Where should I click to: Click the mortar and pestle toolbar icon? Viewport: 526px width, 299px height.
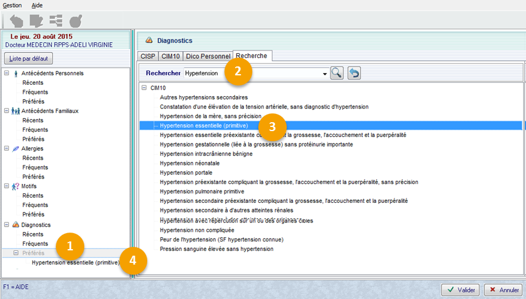click(x=76, y=21)
